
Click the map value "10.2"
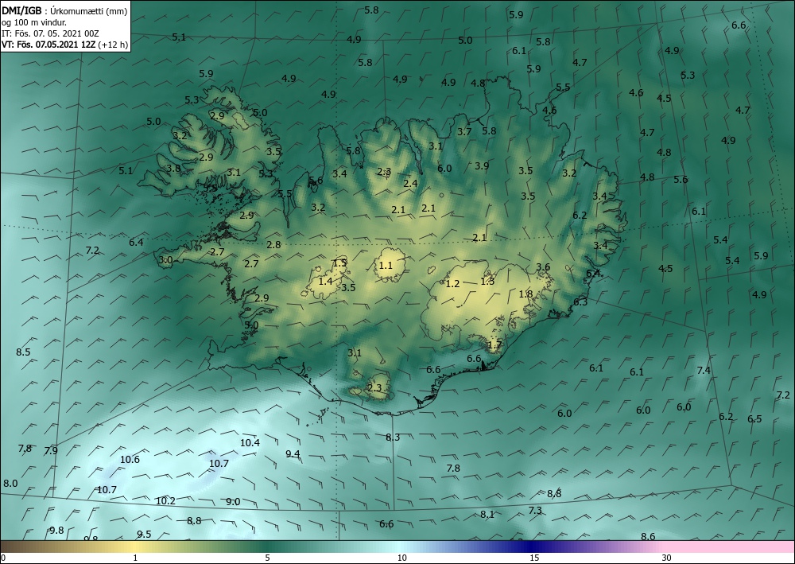165,501
